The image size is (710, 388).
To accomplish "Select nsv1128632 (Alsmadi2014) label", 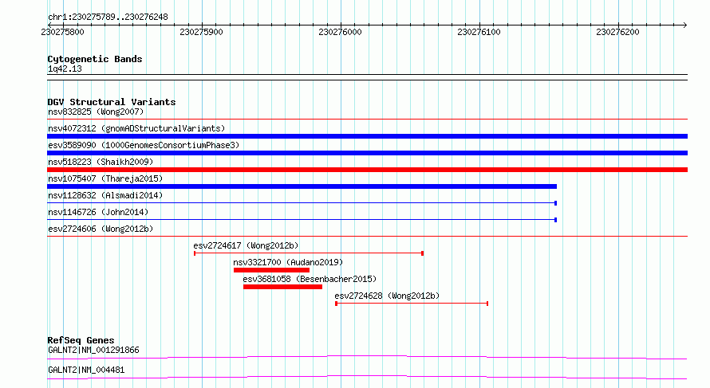I will pyautogui.click(x=105, y=195).
